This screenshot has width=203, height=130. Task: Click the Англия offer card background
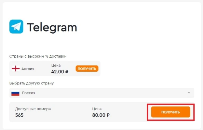pyautogui.click(x=55, y=68)
